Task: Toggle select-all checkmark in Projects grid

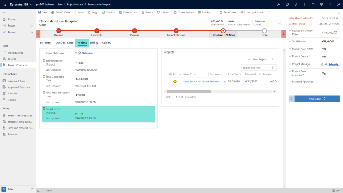Action: pyautogui.click(x=170, y=74)
